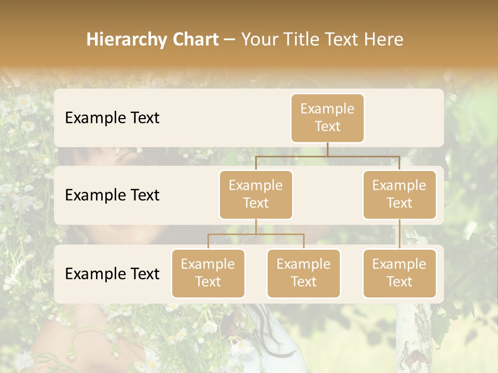Select the bottom-left Example Text box

(x=208, y=274)
